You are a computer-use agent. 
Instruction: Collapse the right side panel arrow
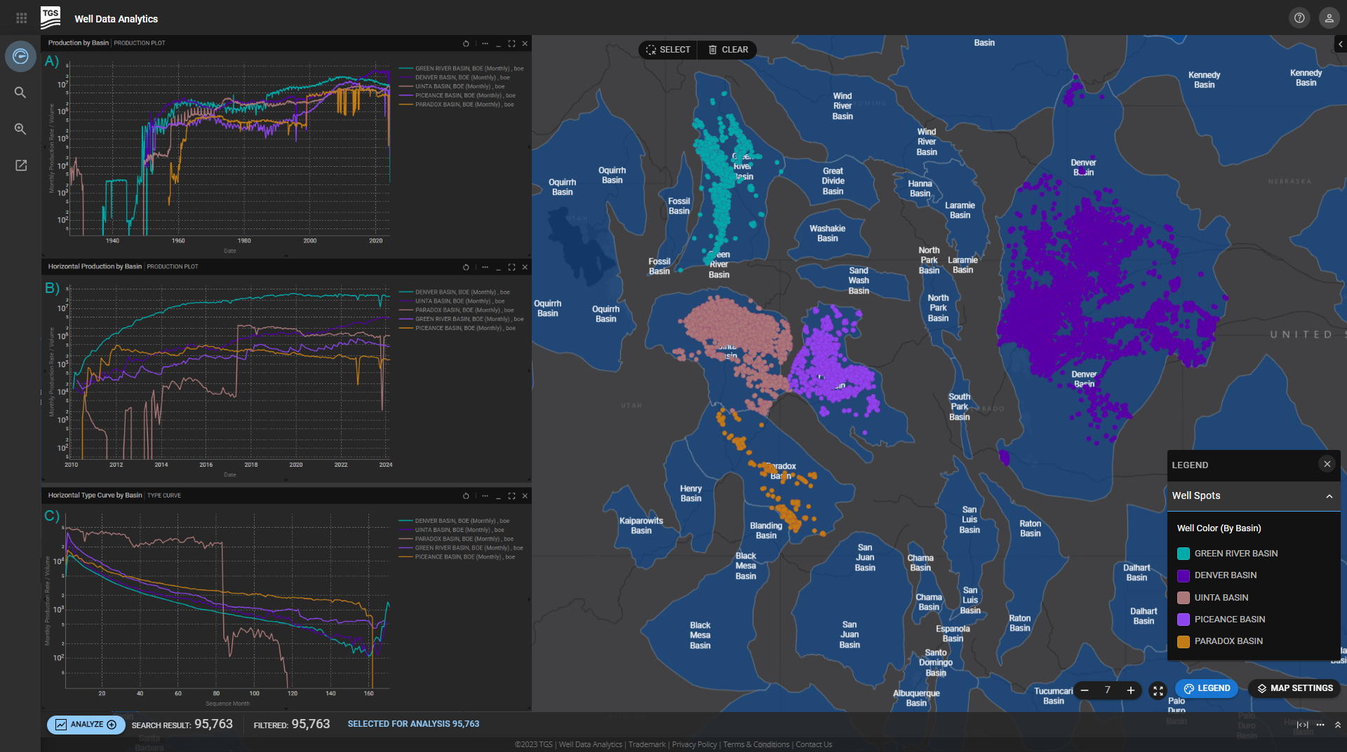[1340, 44]
